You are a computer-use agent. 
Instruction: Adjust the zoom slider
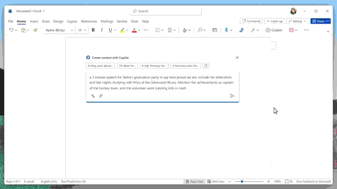[x=242, y=181]
